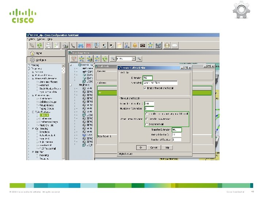Click the Number of Reminders input field
Image resolution: width=263 pixels, height=197 pixels.
click(149, 108)
